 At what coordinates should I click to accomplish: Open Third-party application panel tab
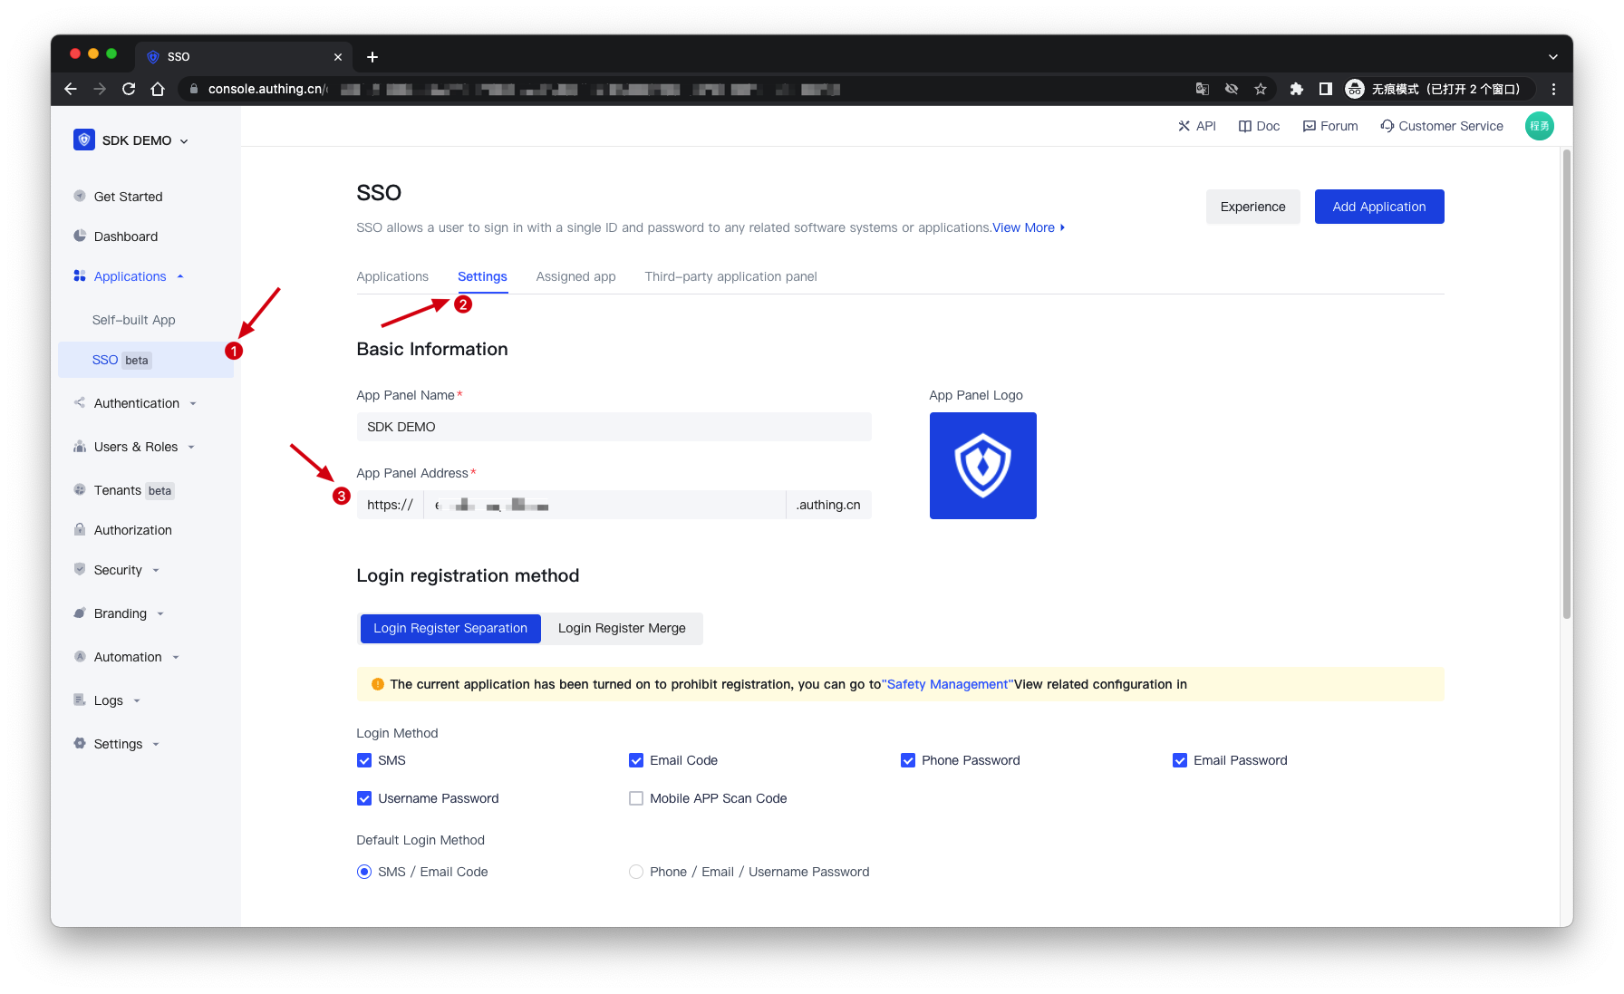tap(730, 276)
